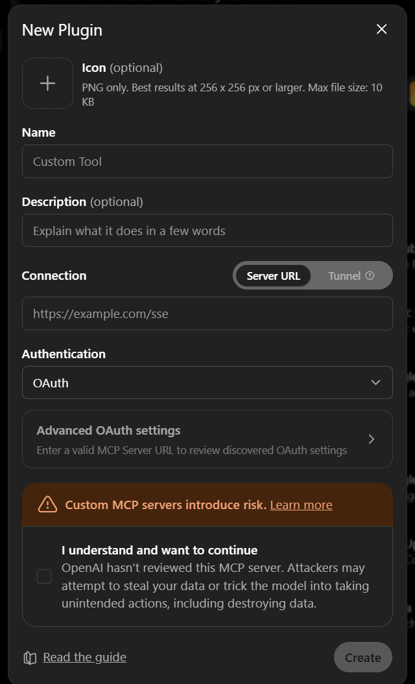Click the warning triangle icon in the risk banner
The image size is (415, 684).
click(47, 505)
